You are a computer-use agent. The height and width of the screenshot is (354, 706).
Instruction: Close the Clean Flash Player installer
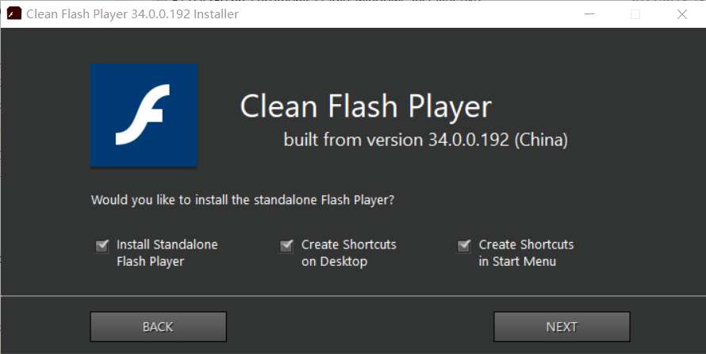coord(681,14)
